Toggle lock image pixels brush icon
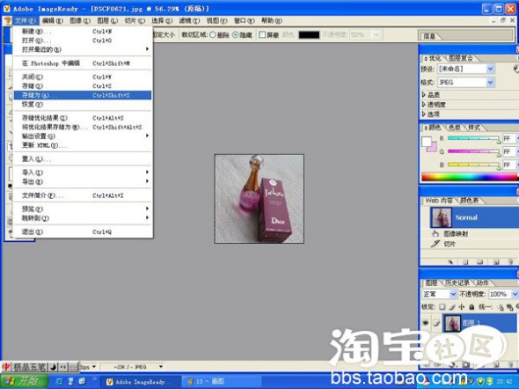Viewport: 519px width, 389px height. [452, 307]
